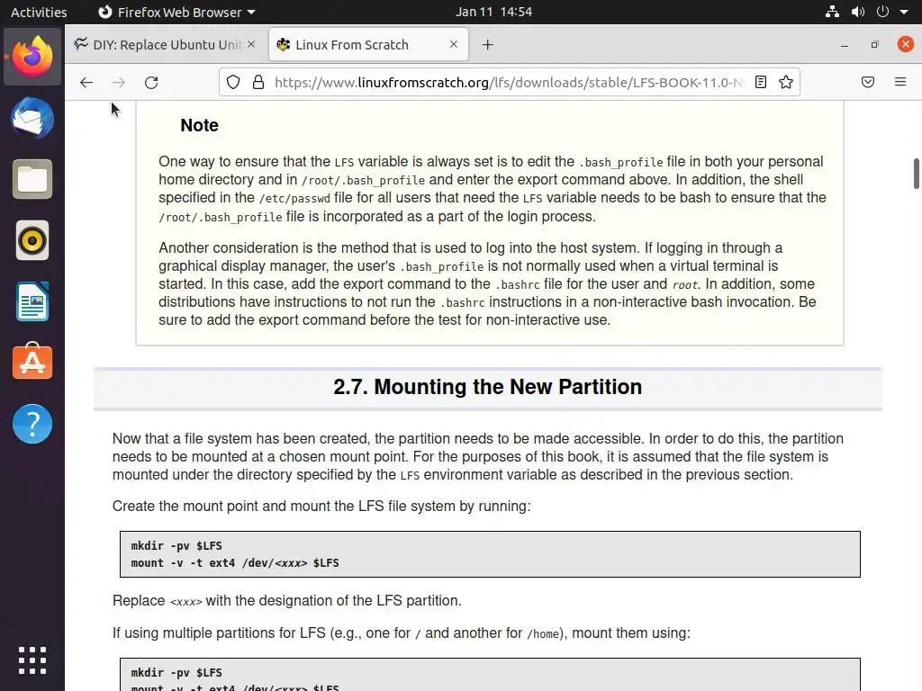Open the Firefox hamburger application menu
Screen dimensions: 922x691
pos(900,82)
